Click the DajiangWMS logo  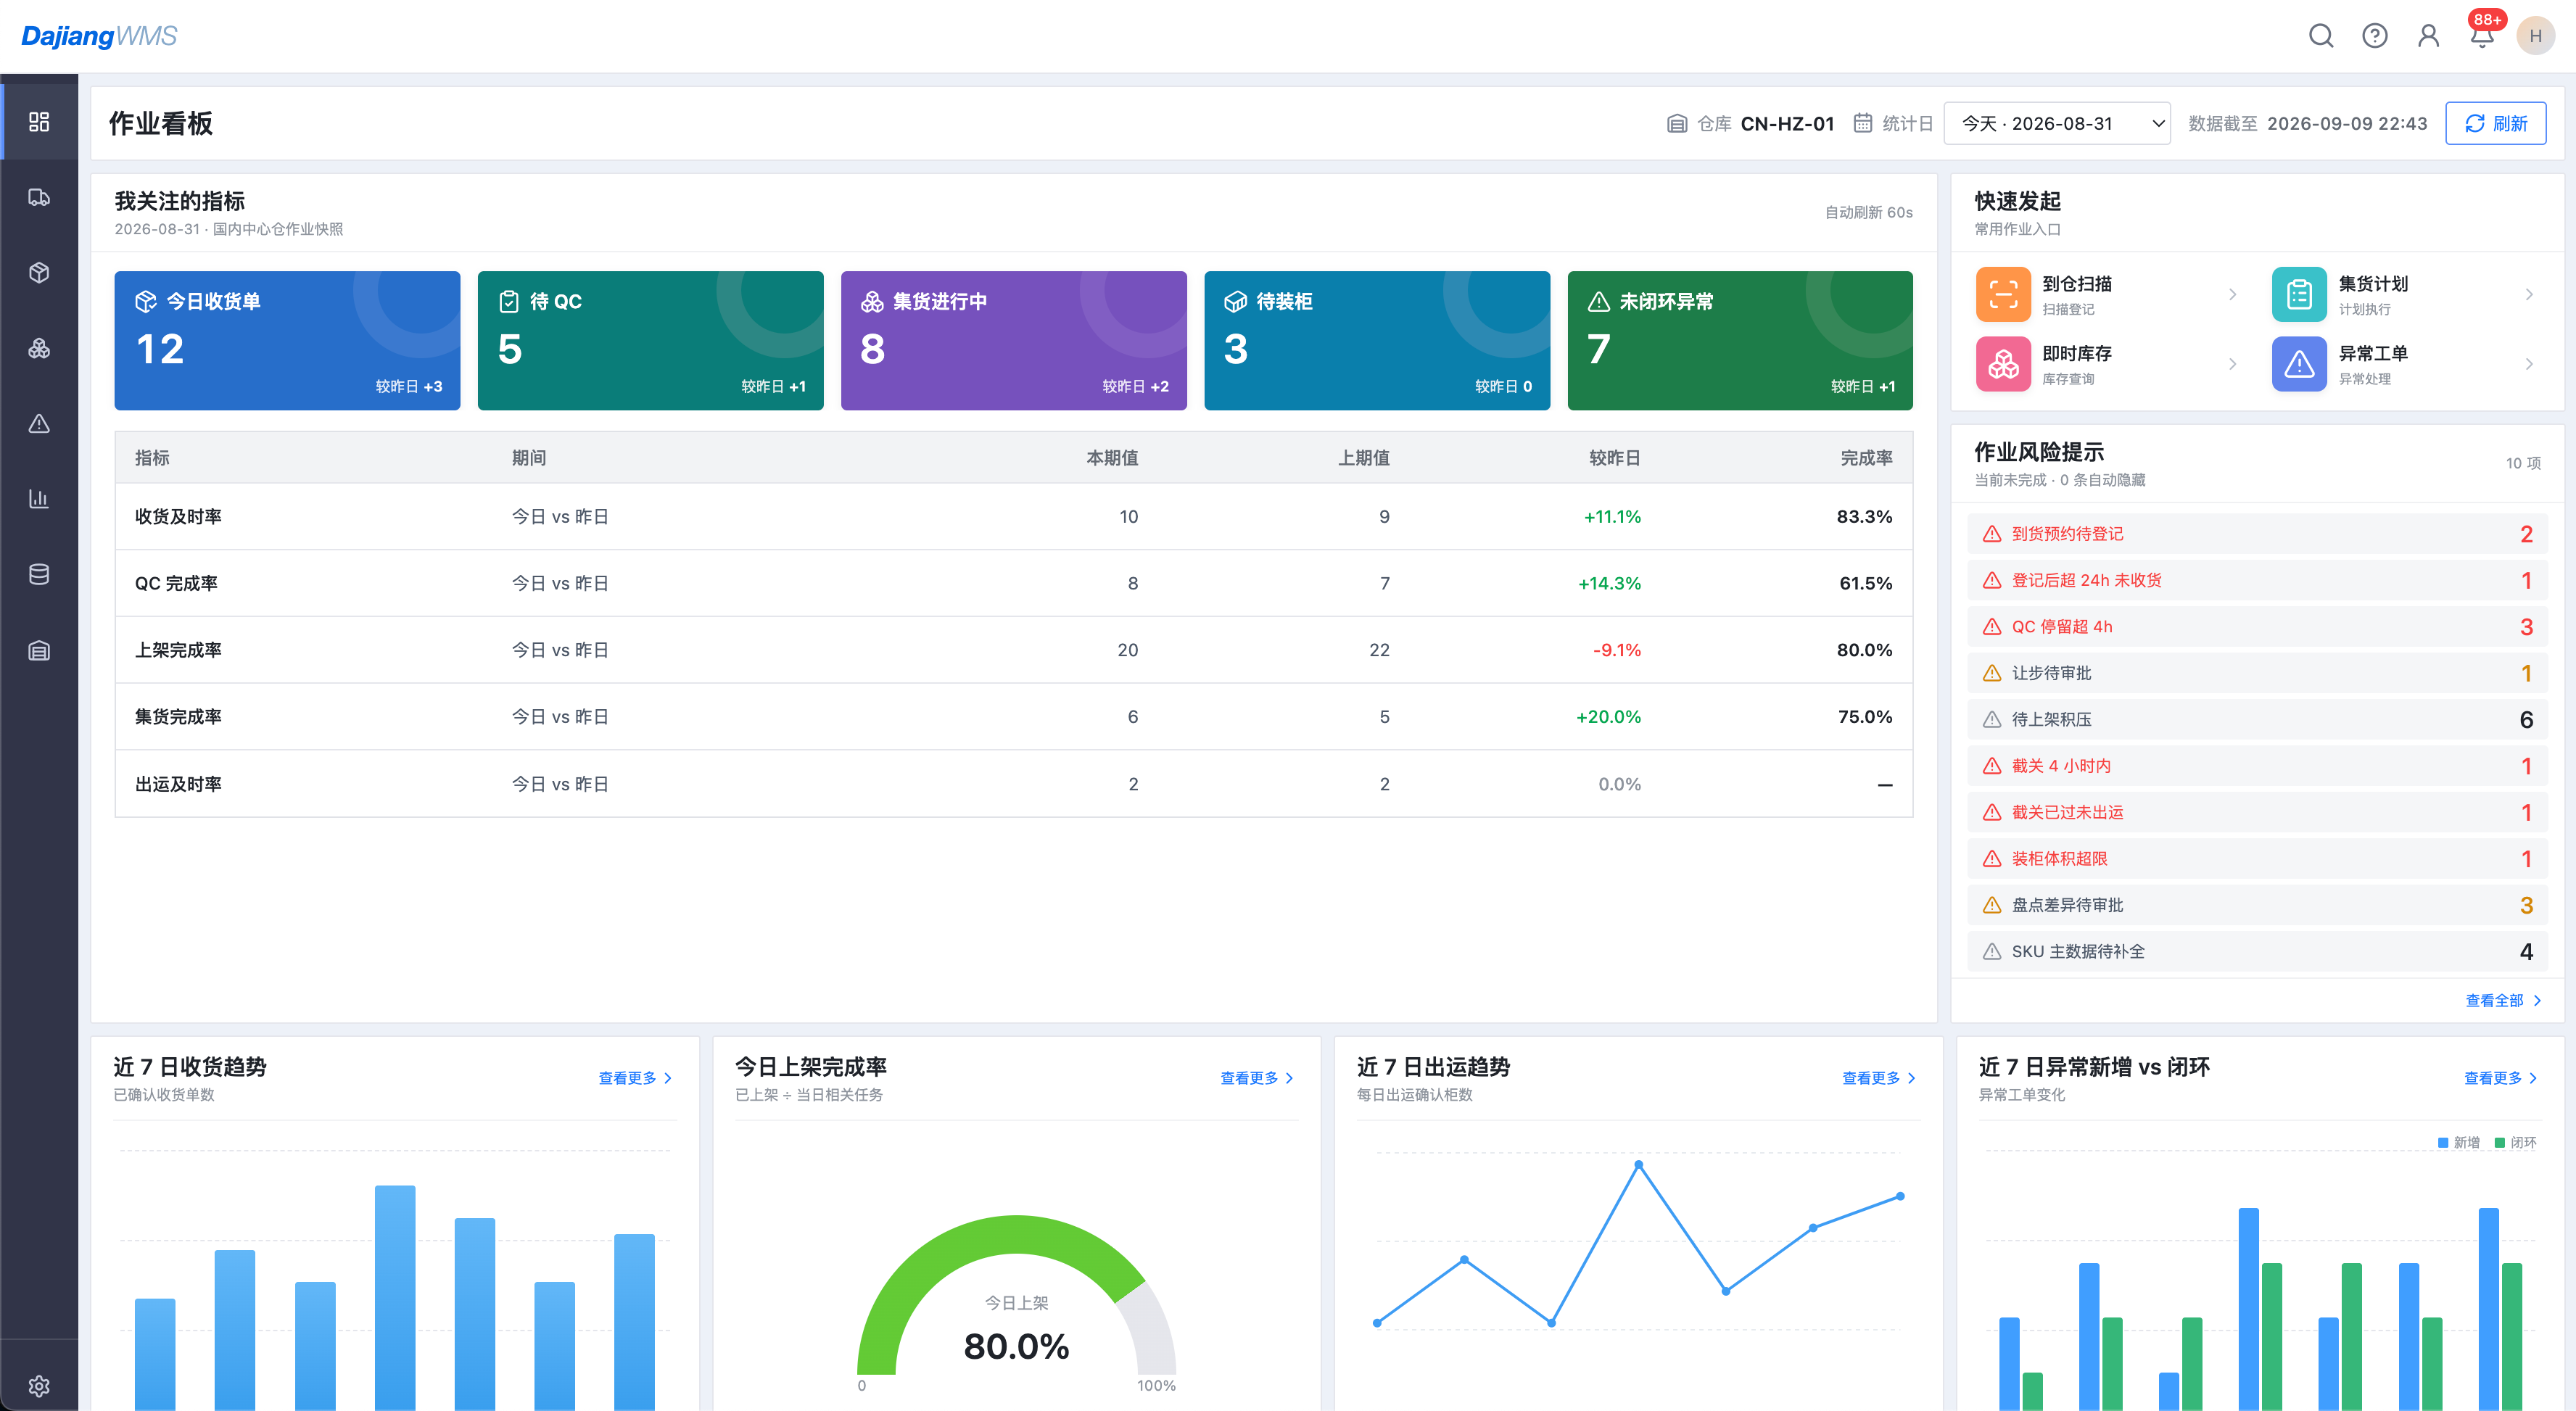point(99,36)
